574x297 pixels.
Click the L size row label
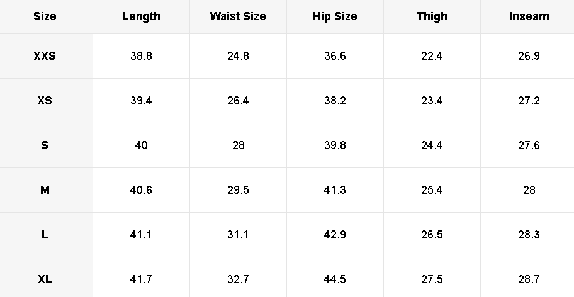[x=45, y=235]
